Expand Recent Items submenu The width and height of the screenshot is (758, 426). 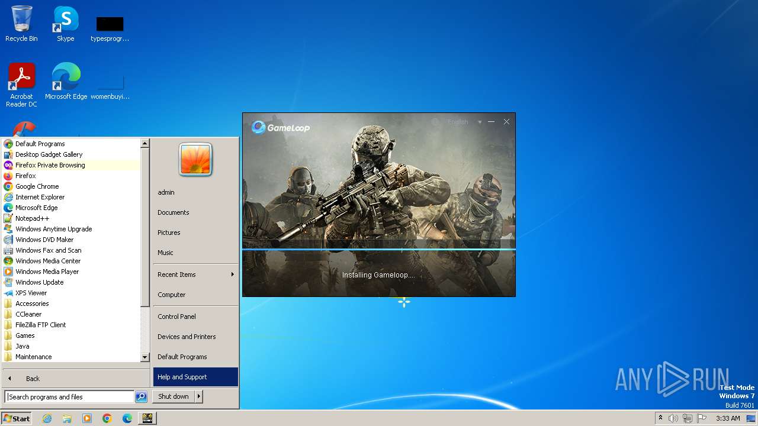(195, 275)
